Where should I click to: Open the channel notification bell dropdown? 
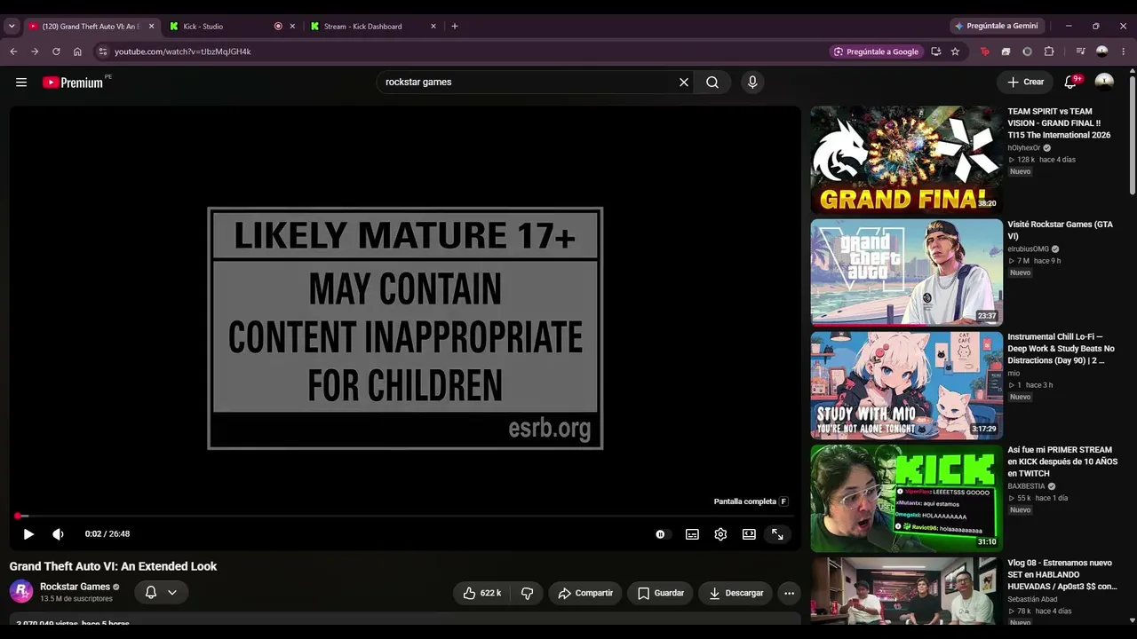[161, 592]
